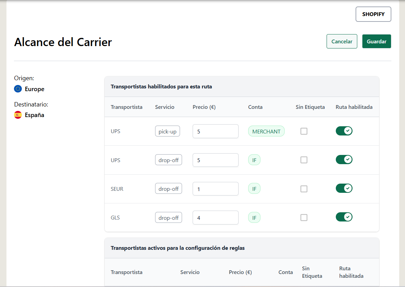This screenshot has height=287, width=405.
Task: Click Sin Etiqueta header in the rules table
Action: coord(312,272)
